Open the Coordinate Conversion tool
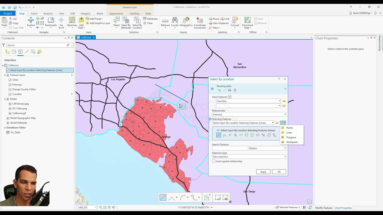Screen dimensions: 383x215 pyautogui.click(x=200, y=23)
